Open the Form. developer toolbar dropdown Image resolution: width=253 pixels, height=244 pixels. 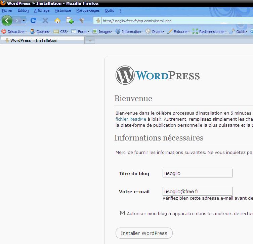click(x=83, y=32)
